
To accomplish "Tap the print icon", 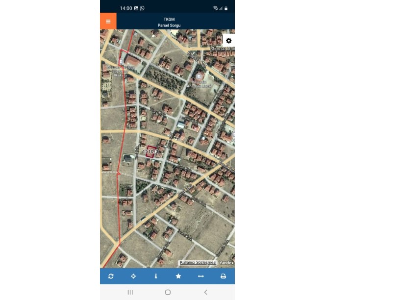I will (223, 276).
